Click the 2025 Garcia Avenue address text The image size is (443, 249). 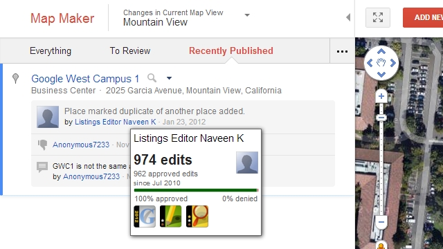[194, 91]
